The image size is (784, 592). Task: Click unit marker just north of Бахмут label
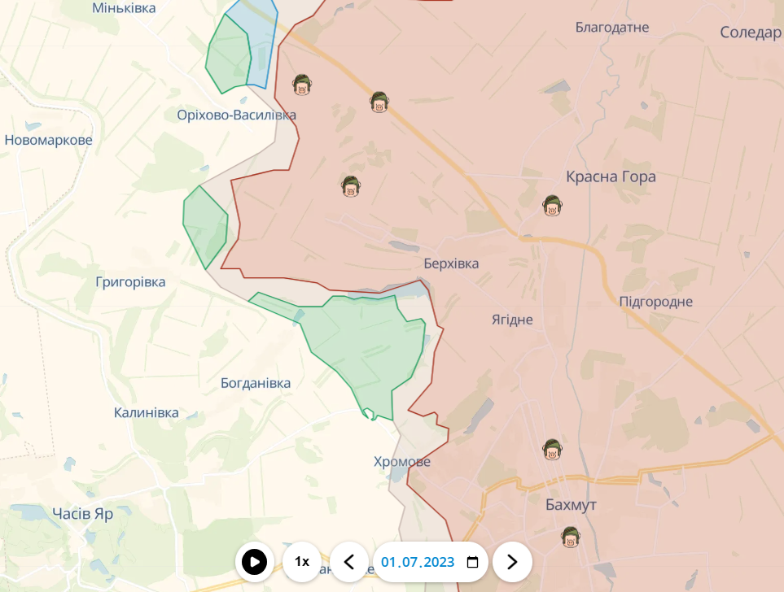click(x=552, y=449)
